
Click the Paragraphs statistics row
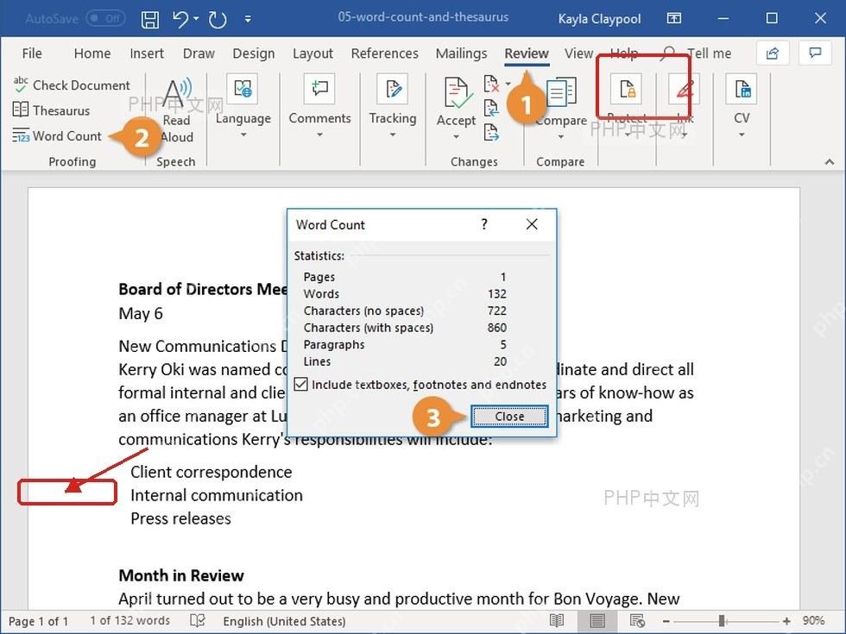coord(405,345)
